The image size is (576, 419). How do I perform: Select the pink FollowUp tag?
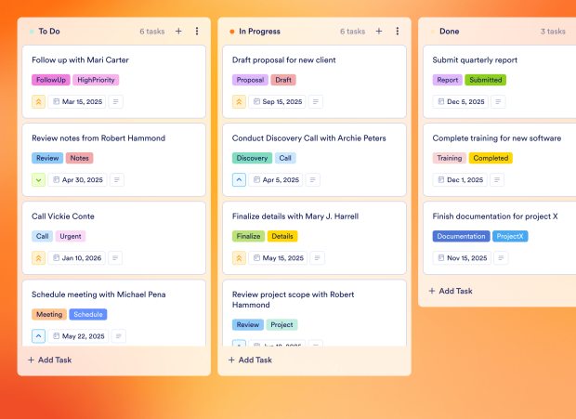[50, 80]
